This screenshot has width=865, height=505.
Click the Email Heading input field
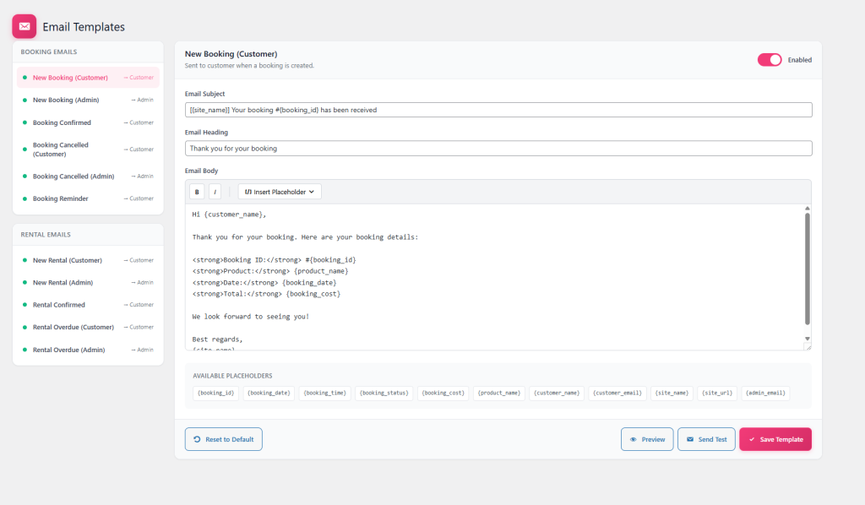pyautogui.click(x=498, y=149)
